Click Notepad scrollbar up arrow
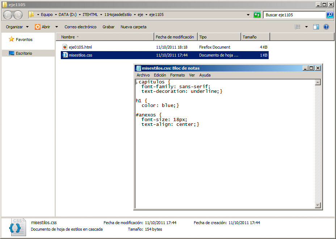 (x=318, y=82)
